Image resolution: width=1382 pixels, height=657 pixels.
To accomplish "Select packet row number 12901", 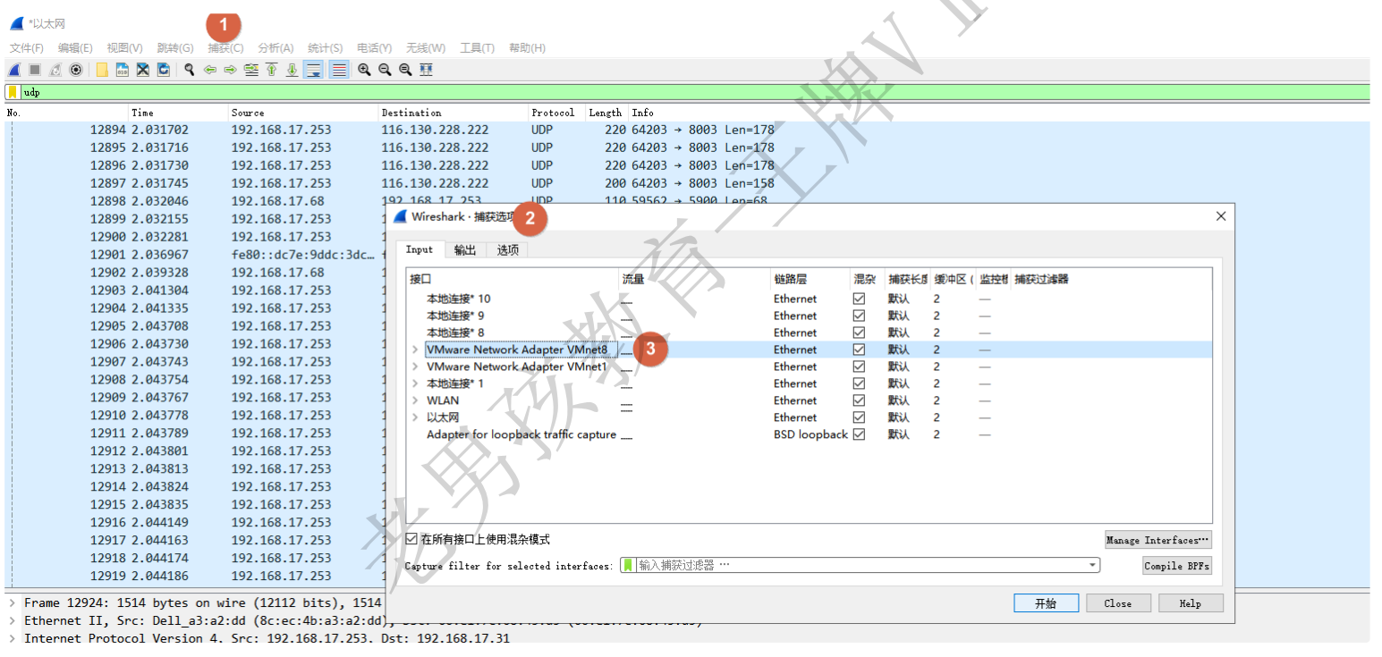I will [x=194, y=255].
